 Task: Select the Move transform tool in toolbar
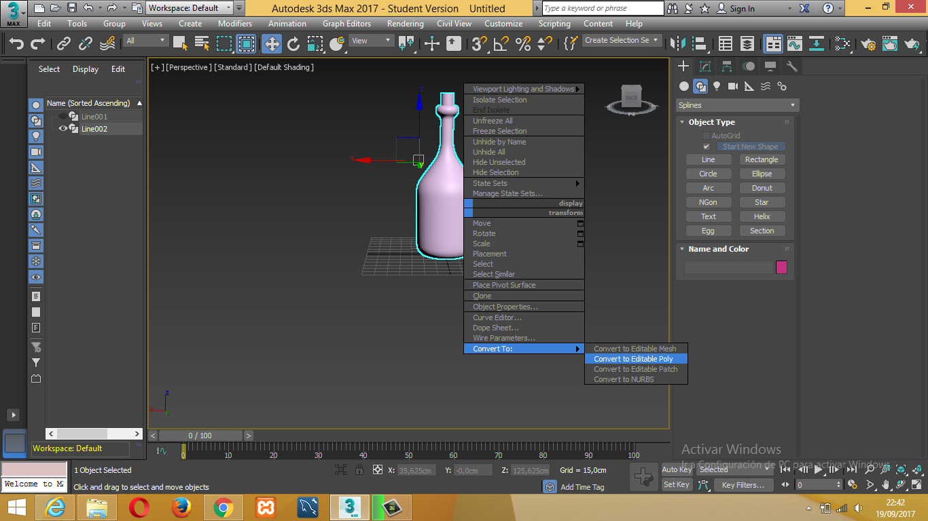click(x=272, y=44)
